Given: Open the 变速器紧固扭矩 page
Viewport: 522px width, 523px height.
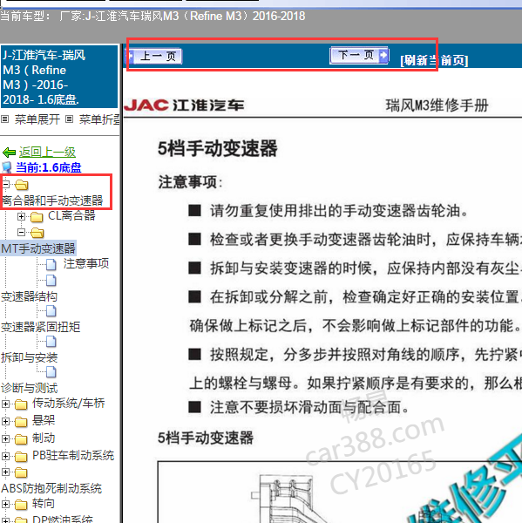Looking at the screenshot, I should coord(40,327).
